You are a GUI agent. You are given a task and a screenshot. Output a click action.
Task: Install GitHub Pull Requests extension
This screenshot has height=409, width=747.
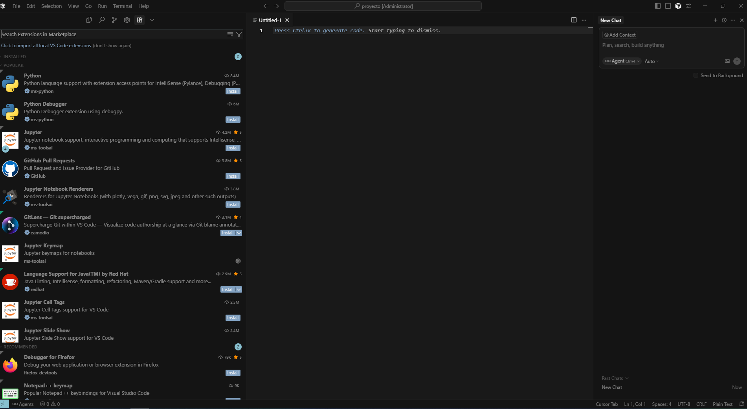point(233,176)
